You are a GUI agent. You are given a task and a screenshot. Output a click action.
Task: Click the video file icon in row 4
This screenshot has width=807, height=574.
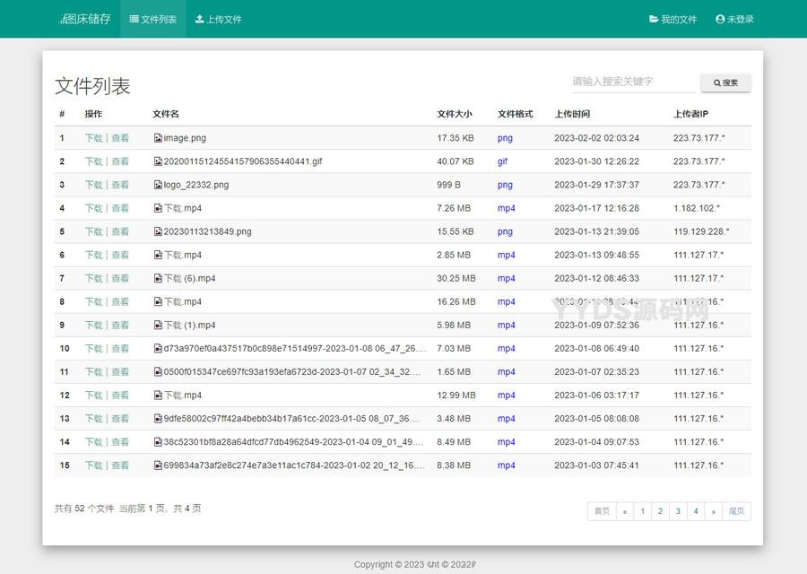(158, 208)
